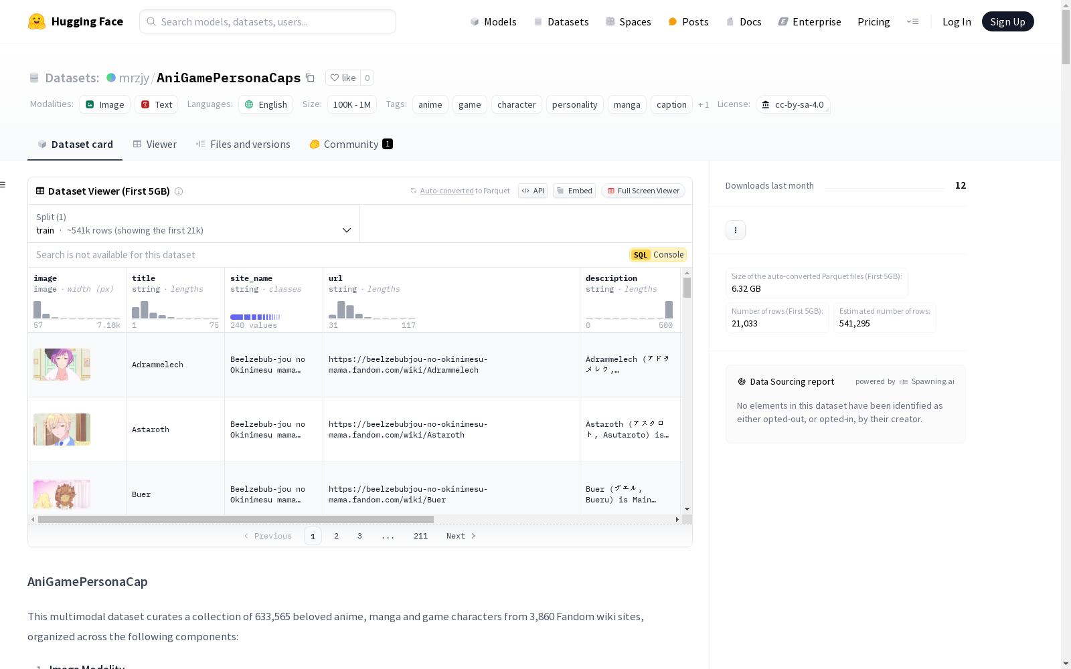
Task: Open the three-dot options button in sidebar
Action: click(736, 230)
